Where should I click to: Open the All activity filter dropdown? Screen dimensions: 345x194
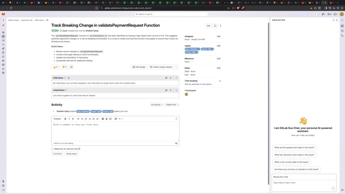[157, 105]
